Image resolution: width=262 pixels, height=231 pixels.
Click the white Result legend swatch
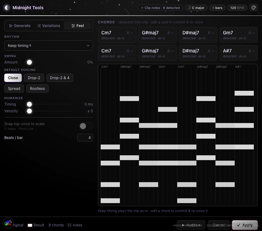(30, 225)
